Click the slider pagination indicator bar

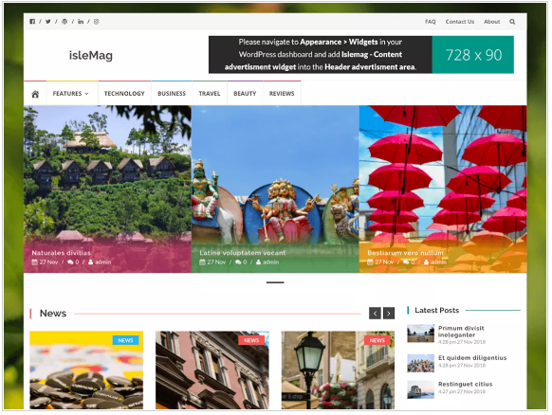(275, 282)
